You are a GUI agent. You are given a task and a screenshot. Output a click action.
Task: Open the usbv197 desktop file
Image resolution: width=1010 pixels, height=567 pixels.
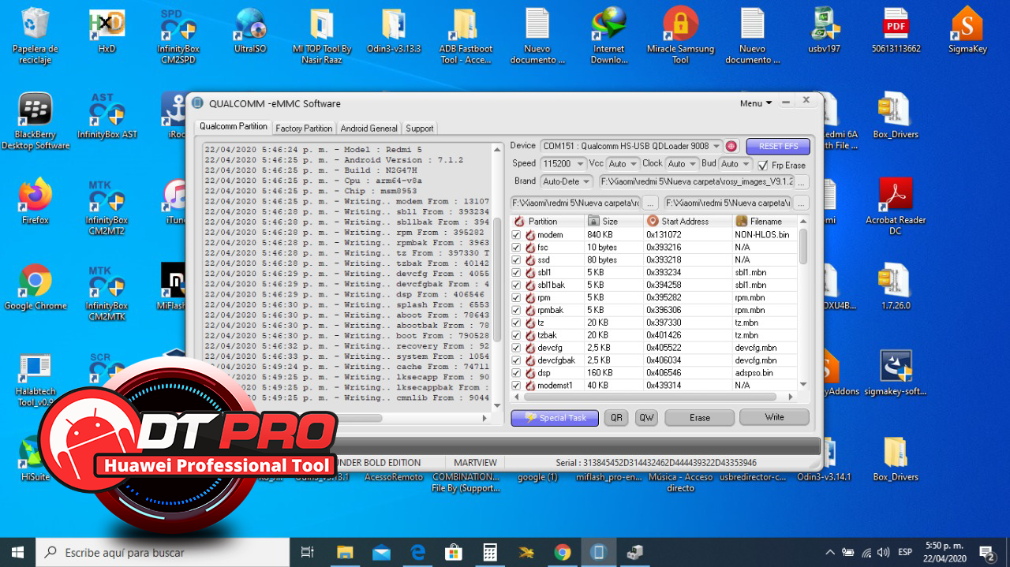click(824, 30)
